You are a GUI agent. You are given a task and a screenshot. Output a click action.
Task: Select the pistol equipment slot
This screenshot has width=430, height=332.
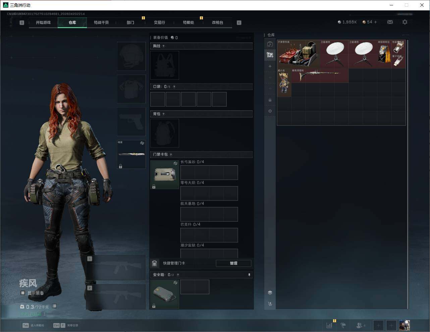tap(131, 122)
